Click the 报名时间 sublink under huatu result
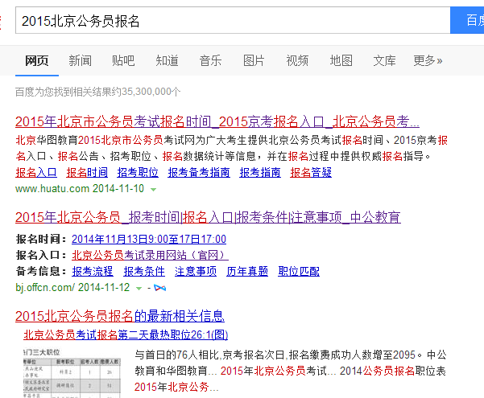The width and height of the screenshot is (484, 398). [x=87, y=172]
